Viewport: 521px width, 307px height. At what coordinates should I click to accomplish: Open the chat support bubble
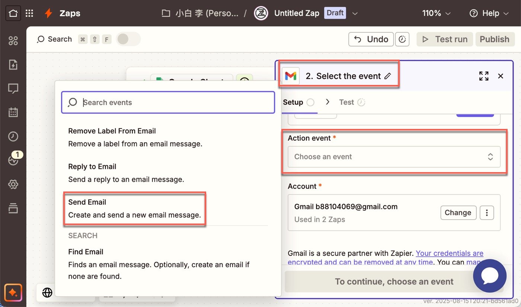490,276
